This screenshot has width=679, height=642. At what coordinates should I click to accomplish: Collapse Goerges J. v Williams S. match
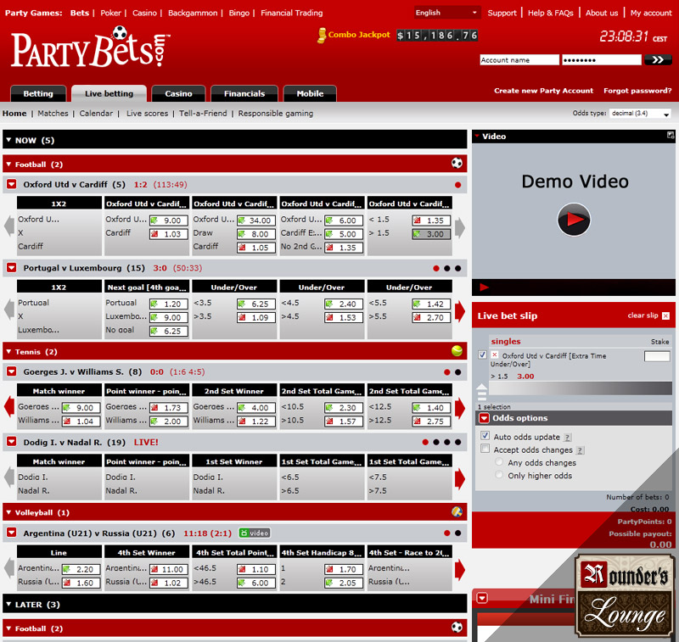coord(12,371)
